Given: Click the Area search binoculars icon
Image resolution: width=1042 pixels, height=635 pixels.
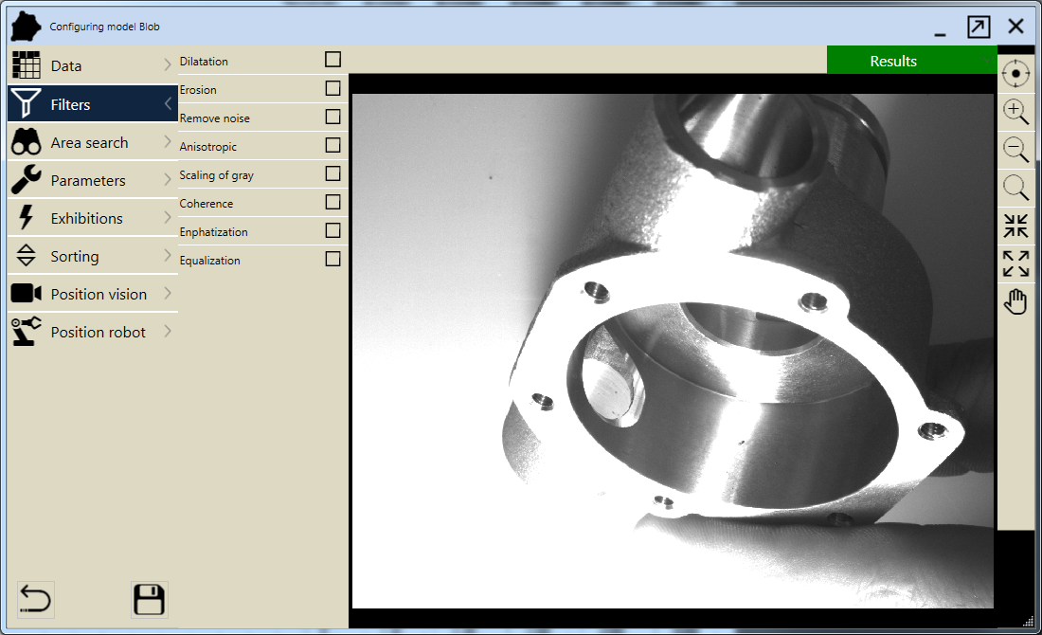Looking at the screenshot, I should pyautogui.click(x=26, y=141).
